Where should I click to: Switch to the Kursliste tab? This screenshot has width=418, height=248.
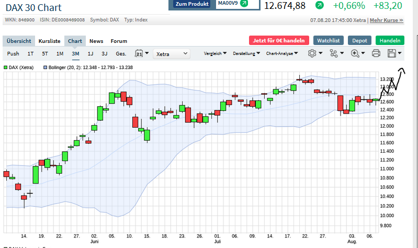click(x=49, y=41)
